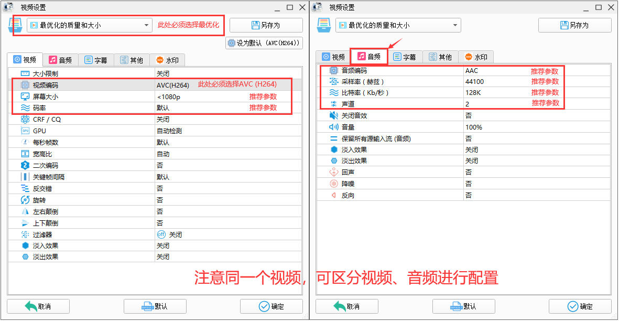The image size is (619, 321).
Task: Click the audio 淡出效果 row
Action: 464,160
